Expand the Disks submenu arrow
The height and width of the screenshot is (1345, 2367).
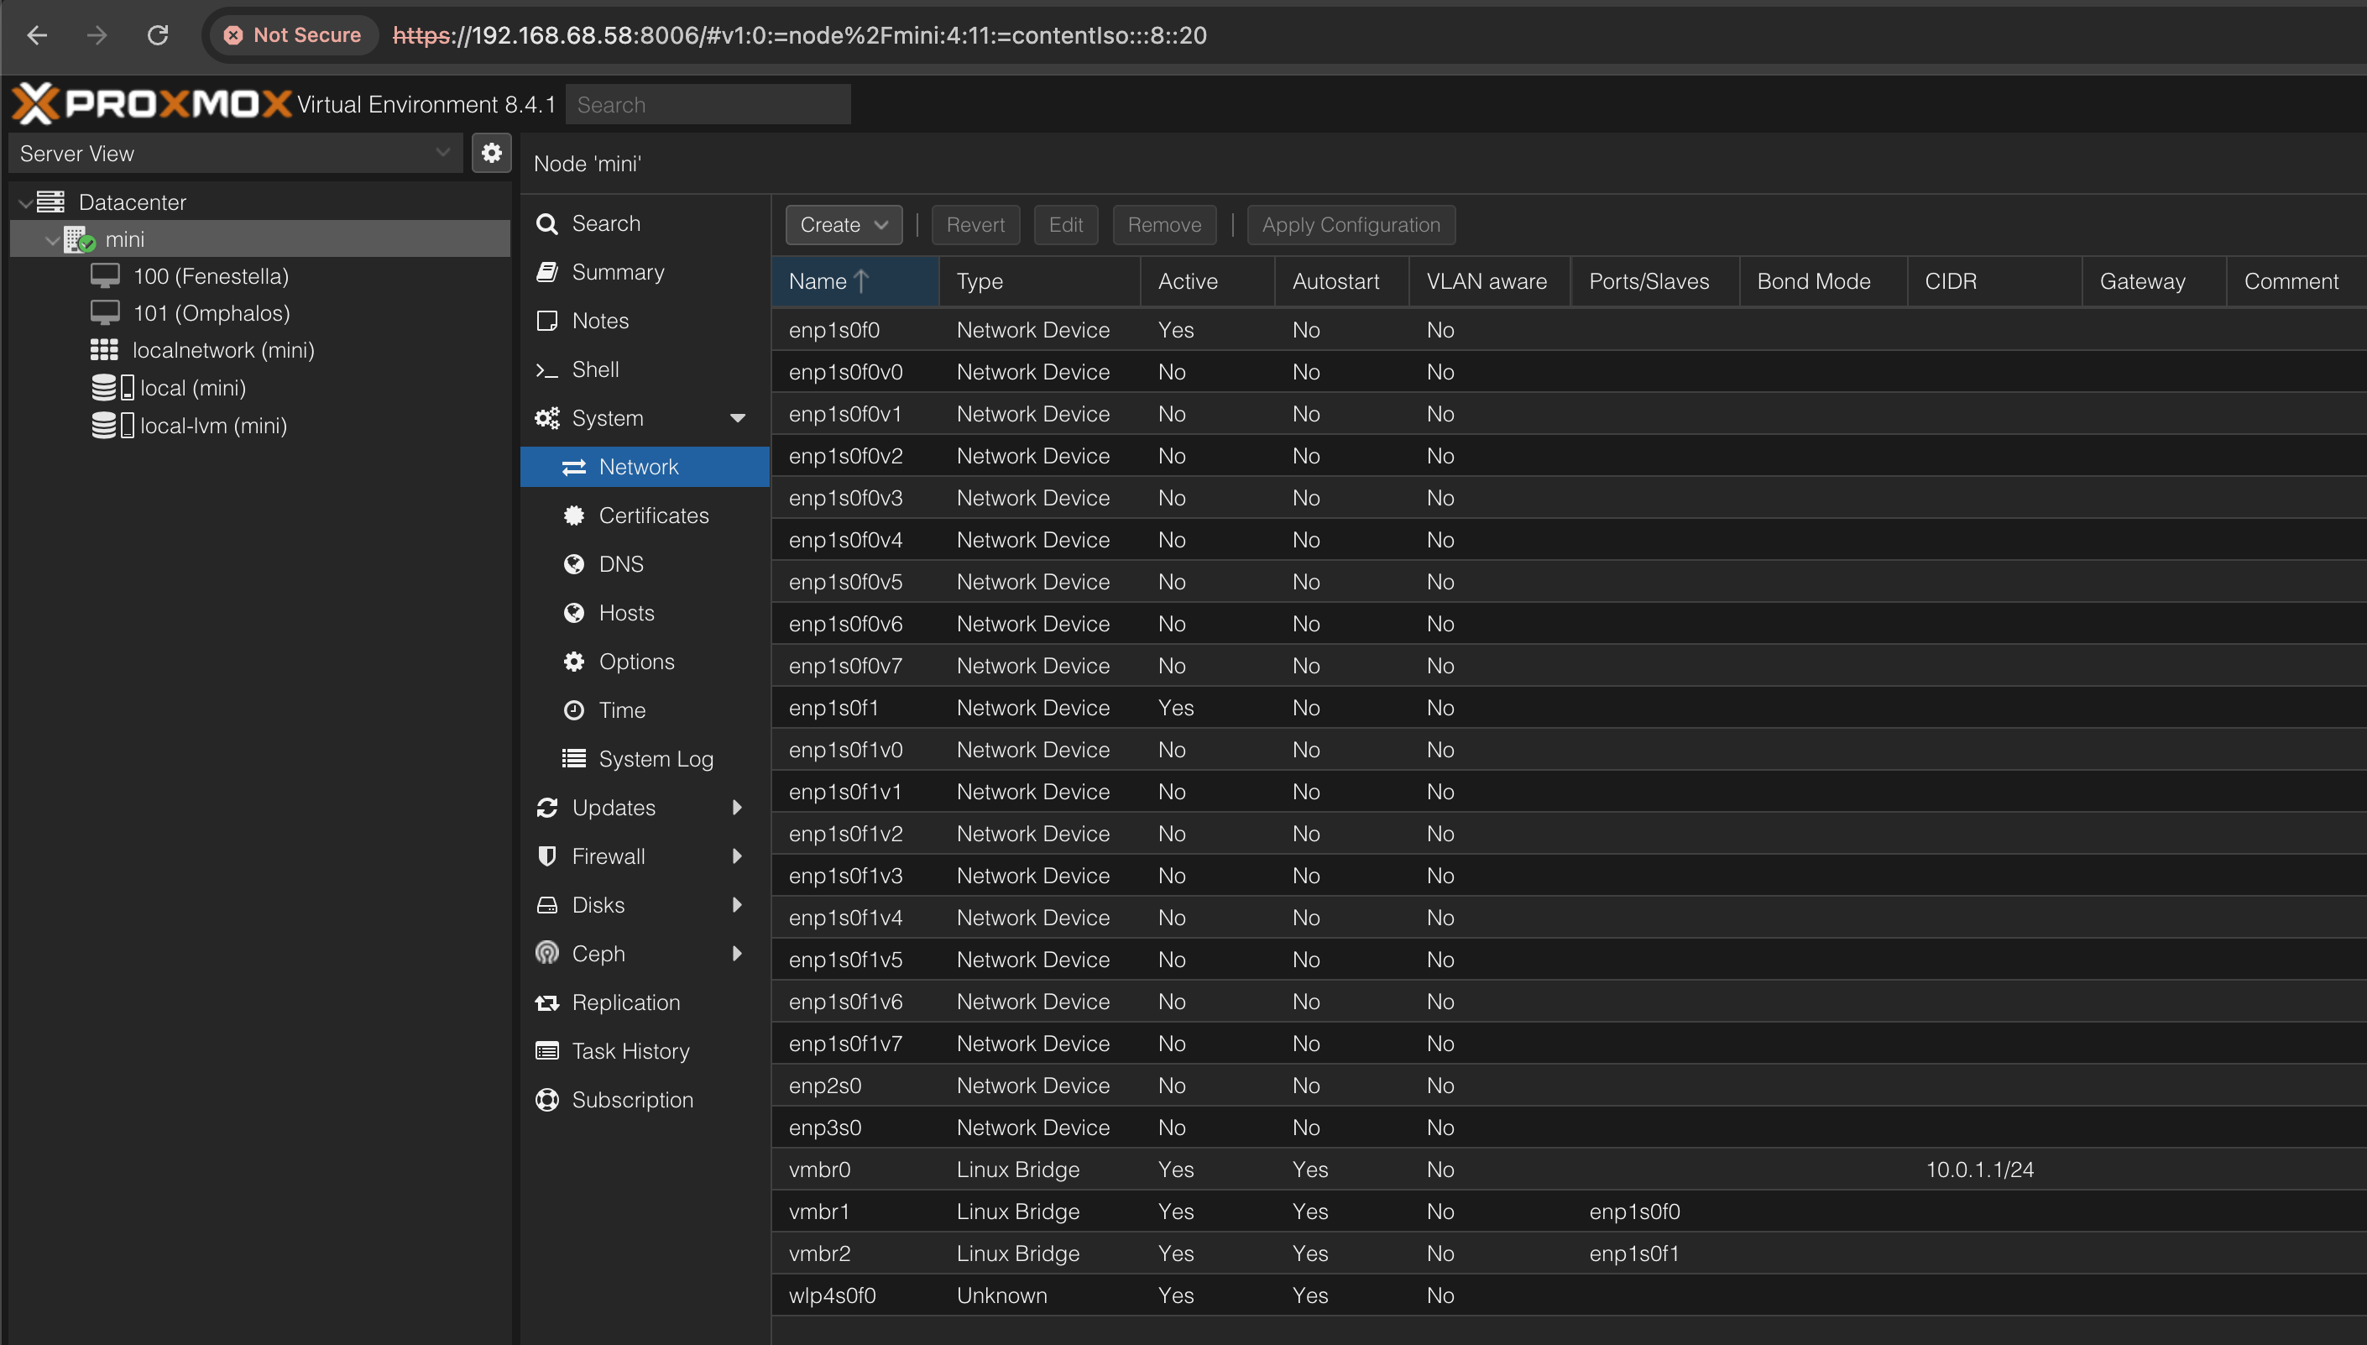(x=737, y=904)
